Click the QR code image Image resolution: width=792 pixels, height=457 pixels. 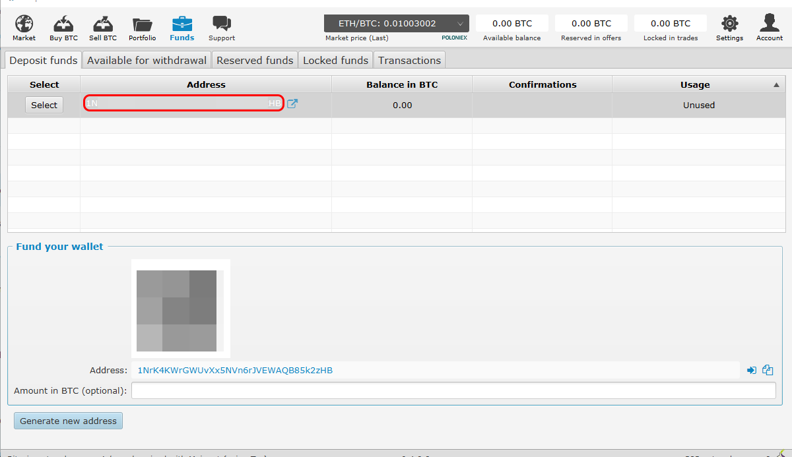(180, 309)
